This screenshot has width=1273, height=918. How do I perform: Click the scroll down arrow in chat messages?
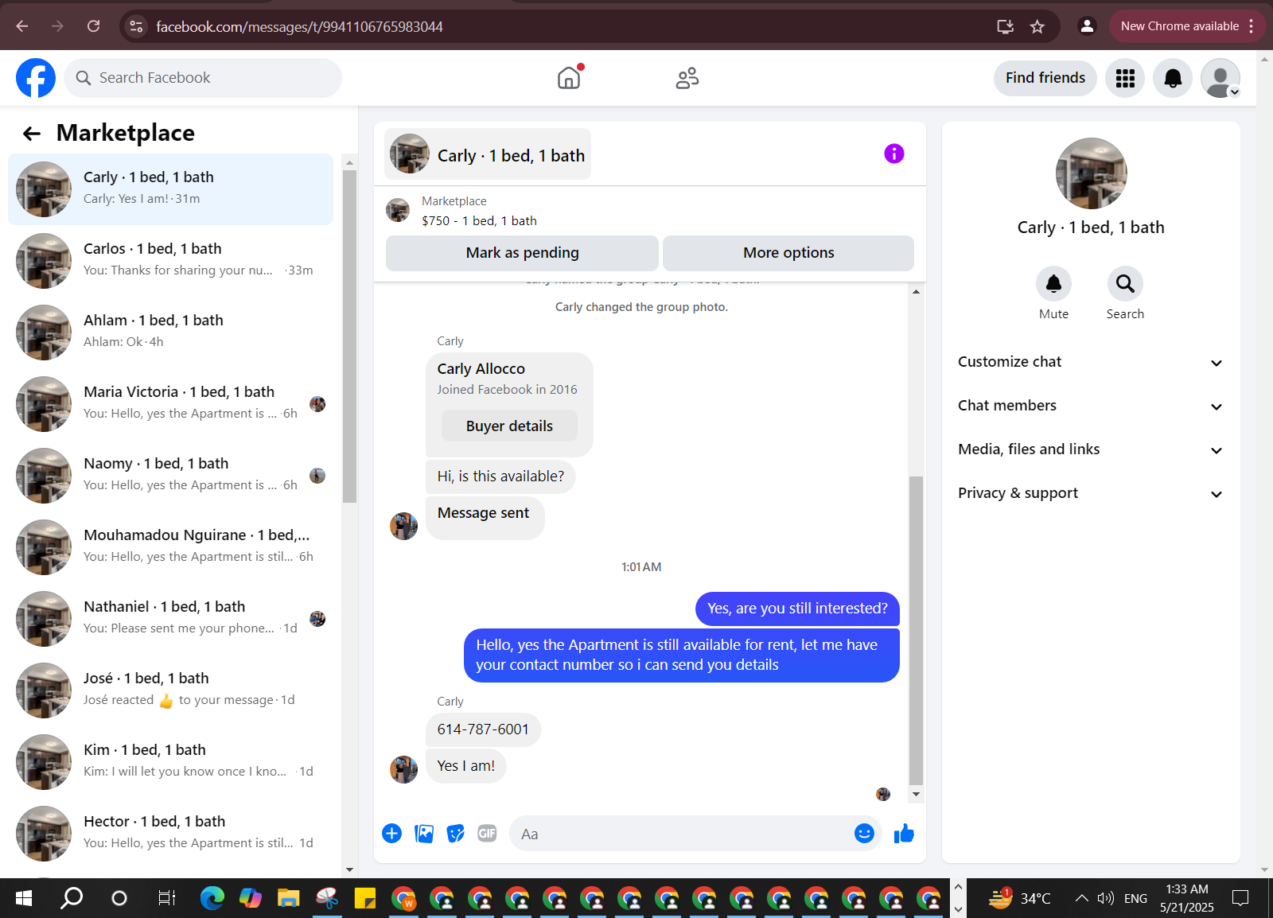(916, 794)
